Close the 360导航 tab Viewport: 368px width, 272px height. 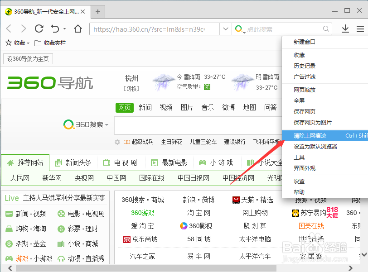pos(83,11)
